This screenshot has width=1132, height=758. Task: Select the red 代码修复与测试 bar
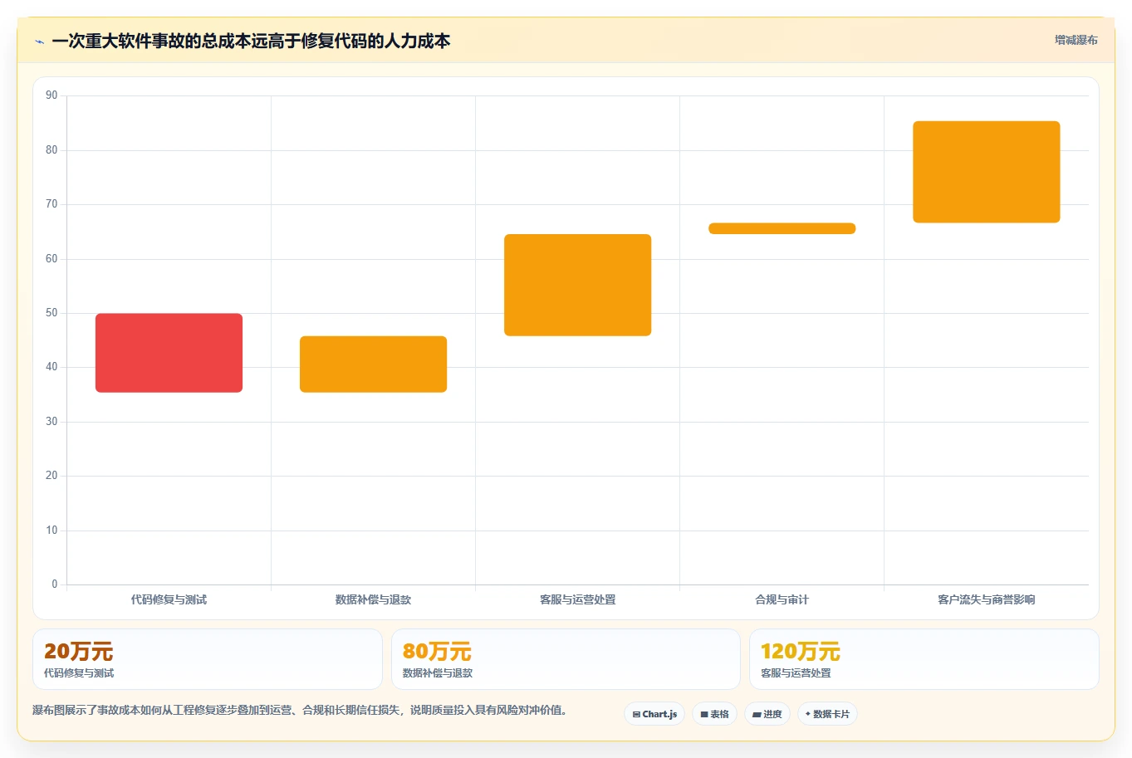point(169,353)
